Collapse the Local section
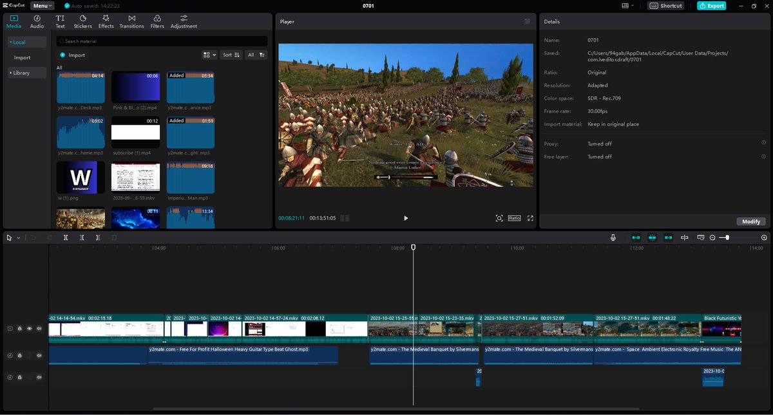Screen dimensions: 773x415 coord(26,42)
